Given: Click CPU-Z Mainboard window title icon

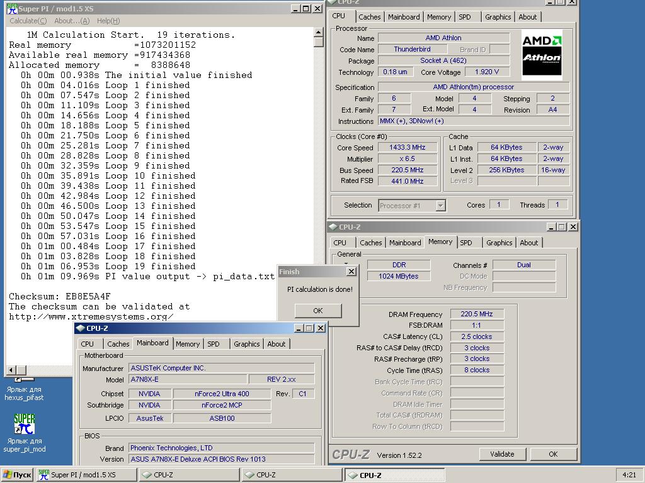Looking at the screenshot, I should pyautogui.click(x=81, y=328).
